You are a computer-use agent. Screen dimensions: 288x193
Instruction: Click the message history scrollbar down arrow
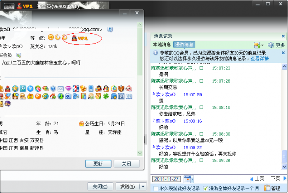tap(284, 167)
